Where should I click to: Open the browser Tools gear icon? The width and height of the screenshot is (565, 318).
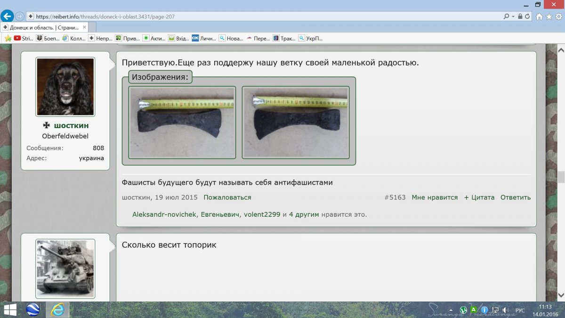point(558,16)
